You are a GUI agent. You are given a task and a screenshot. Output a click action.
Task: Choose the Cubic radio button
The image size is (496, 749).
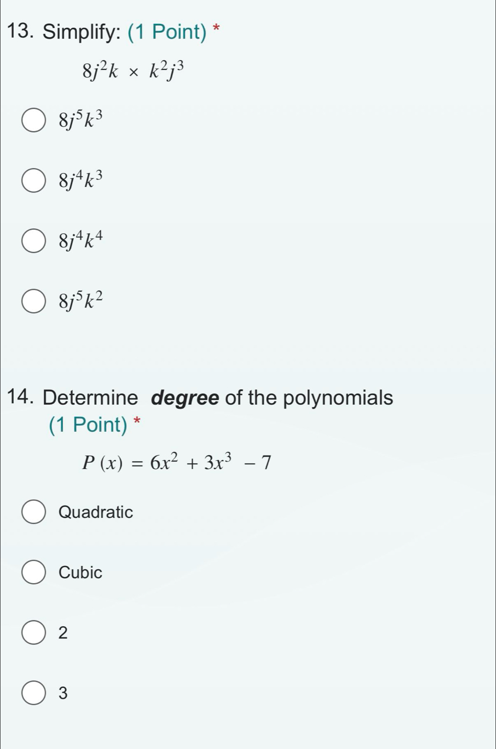pos(33,573)
